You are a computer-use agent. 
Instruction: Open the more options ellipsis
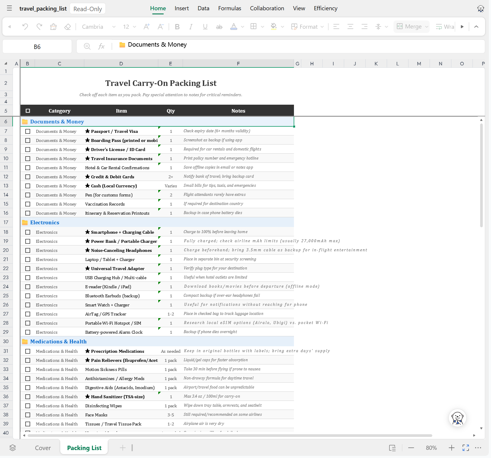[478, 448]
